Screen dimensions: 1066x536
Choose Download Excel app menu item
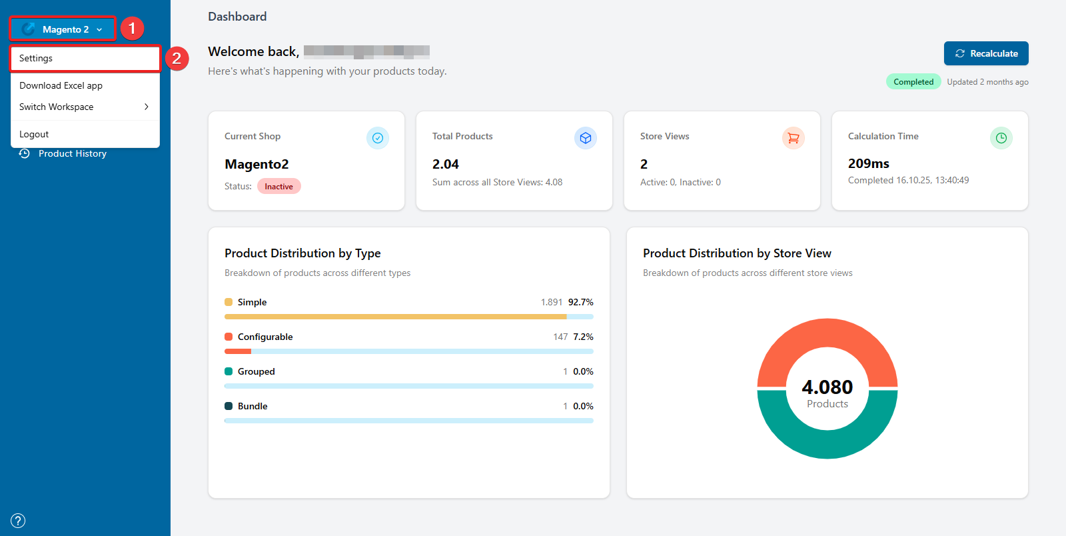61,85
